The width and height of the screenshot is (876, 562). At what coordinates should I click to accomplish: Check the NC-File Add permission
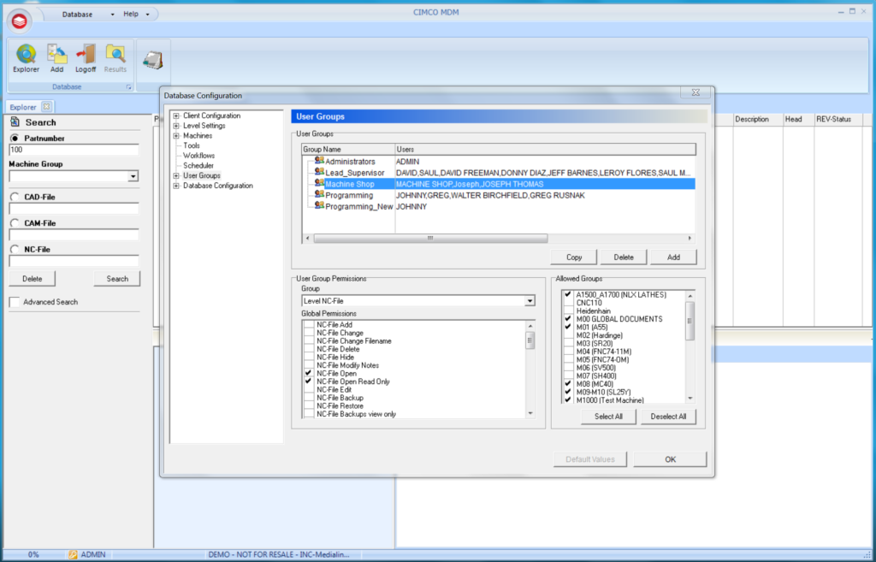(x=308, y=324)
